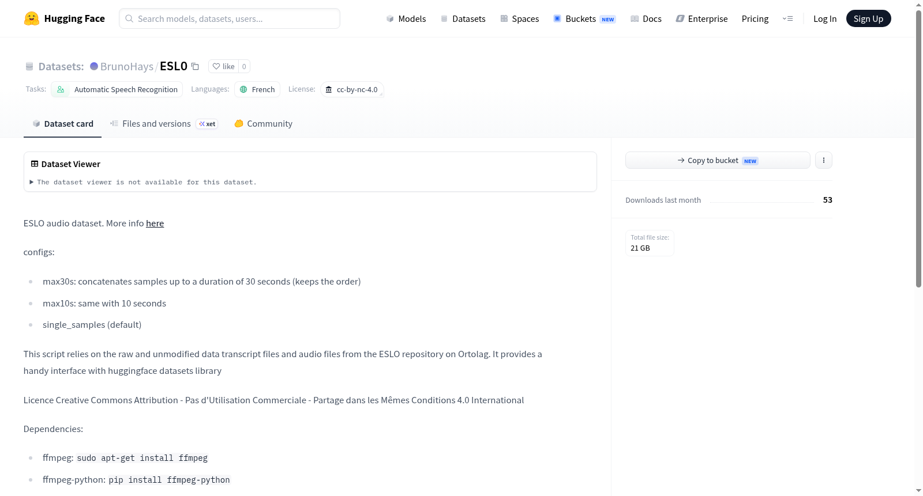
Task: Switch to the Files and versions tab
Action: point(164,123)
